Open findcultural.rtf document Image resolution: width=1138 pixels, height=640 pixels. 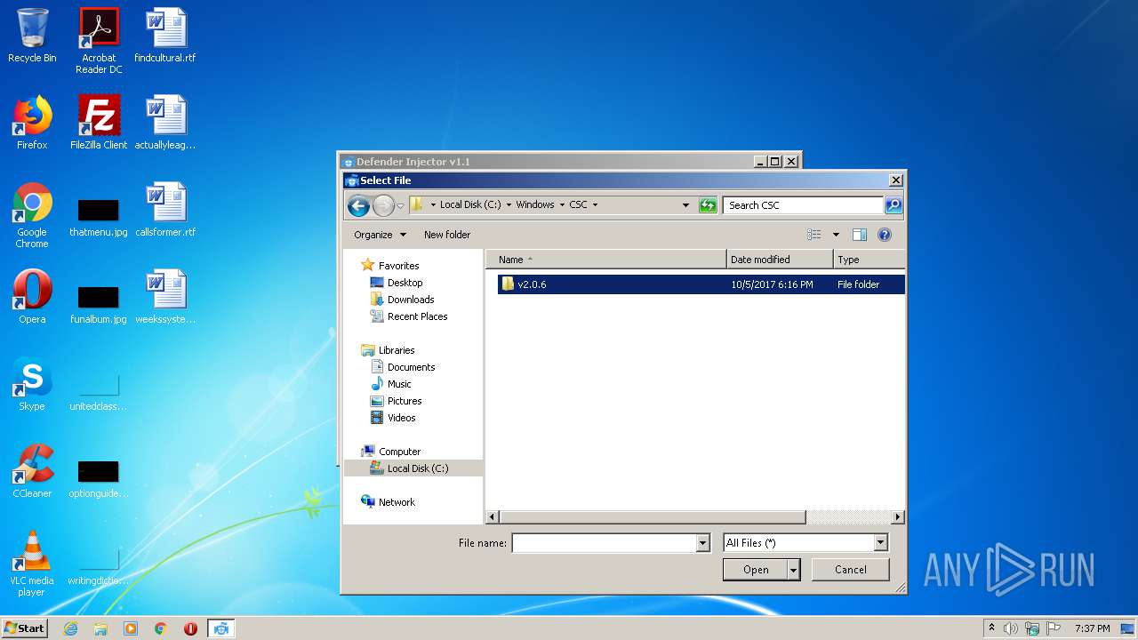click(x=165, y=36)
